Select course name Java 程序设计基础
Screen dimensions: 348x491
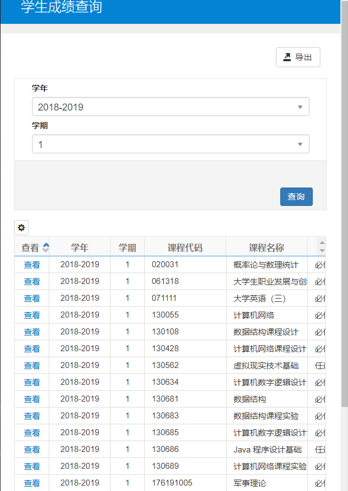click(x=267, y=450)
